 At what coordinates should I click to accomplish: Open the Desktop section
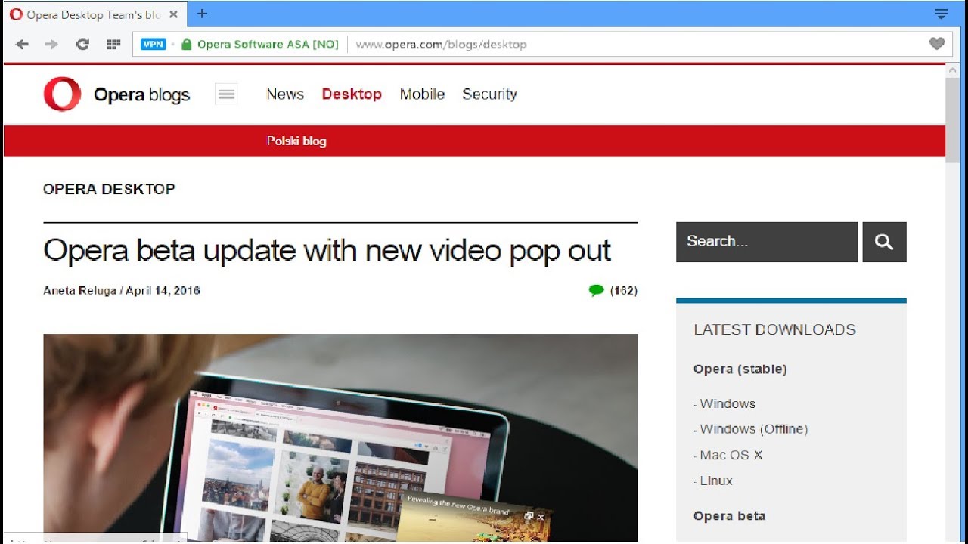coord(352,94)
